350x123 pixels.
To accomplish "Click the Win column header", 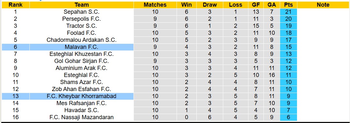I will (x=186, y=5).
